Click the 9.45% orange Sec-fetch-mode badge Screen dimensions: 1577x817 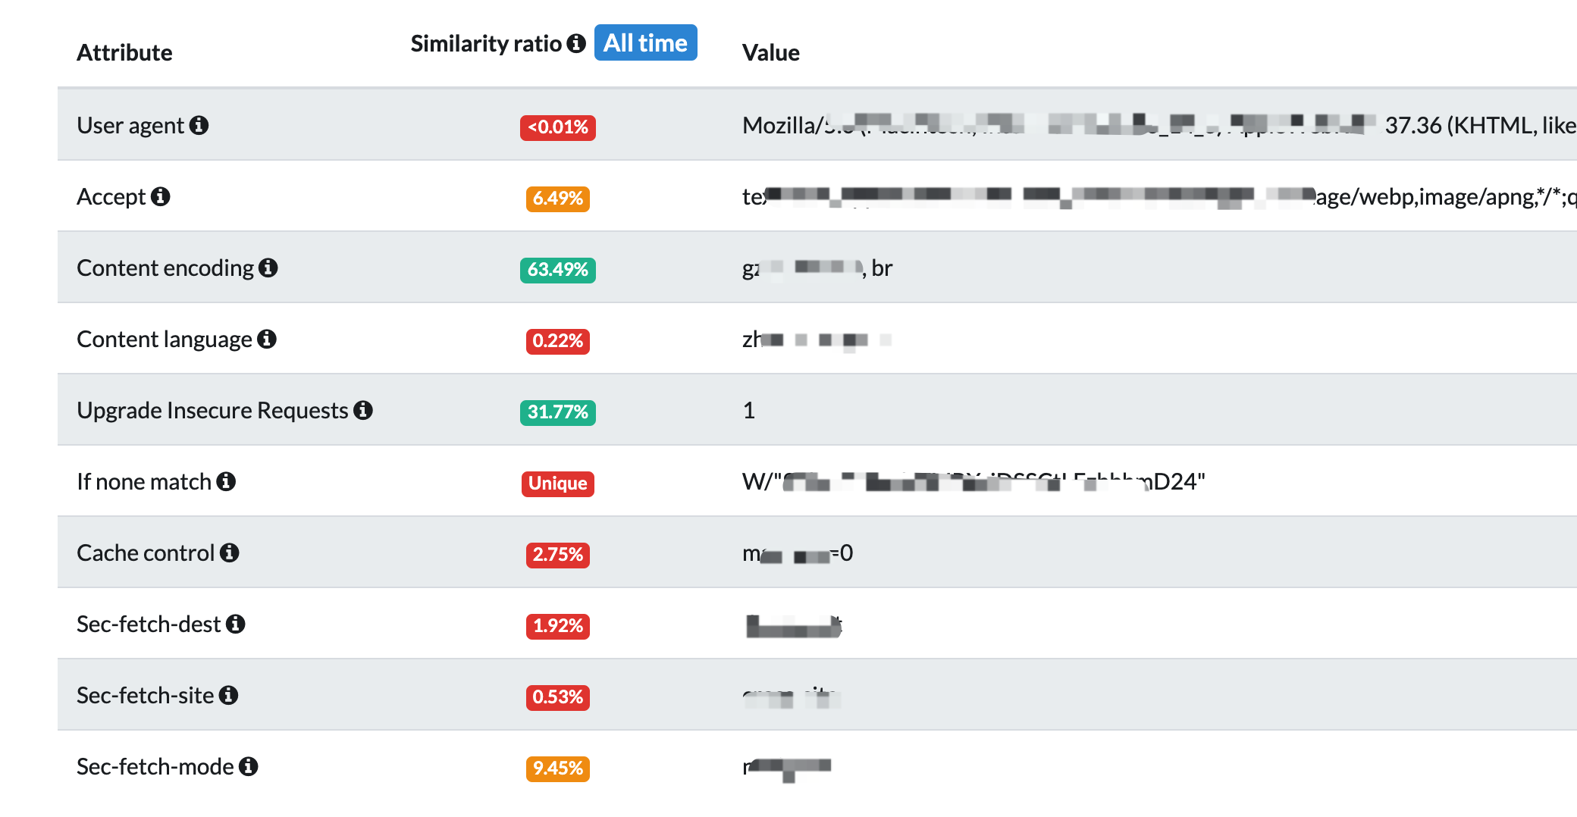pyautogui.click(x=558, y=768)
